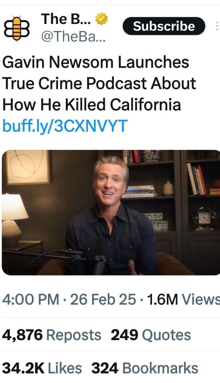The width and height of the screenshot is (220, 383).
Task: Tap the Gavin Newsom headline text
Action: pyautogui.click(x=99, y=83)
